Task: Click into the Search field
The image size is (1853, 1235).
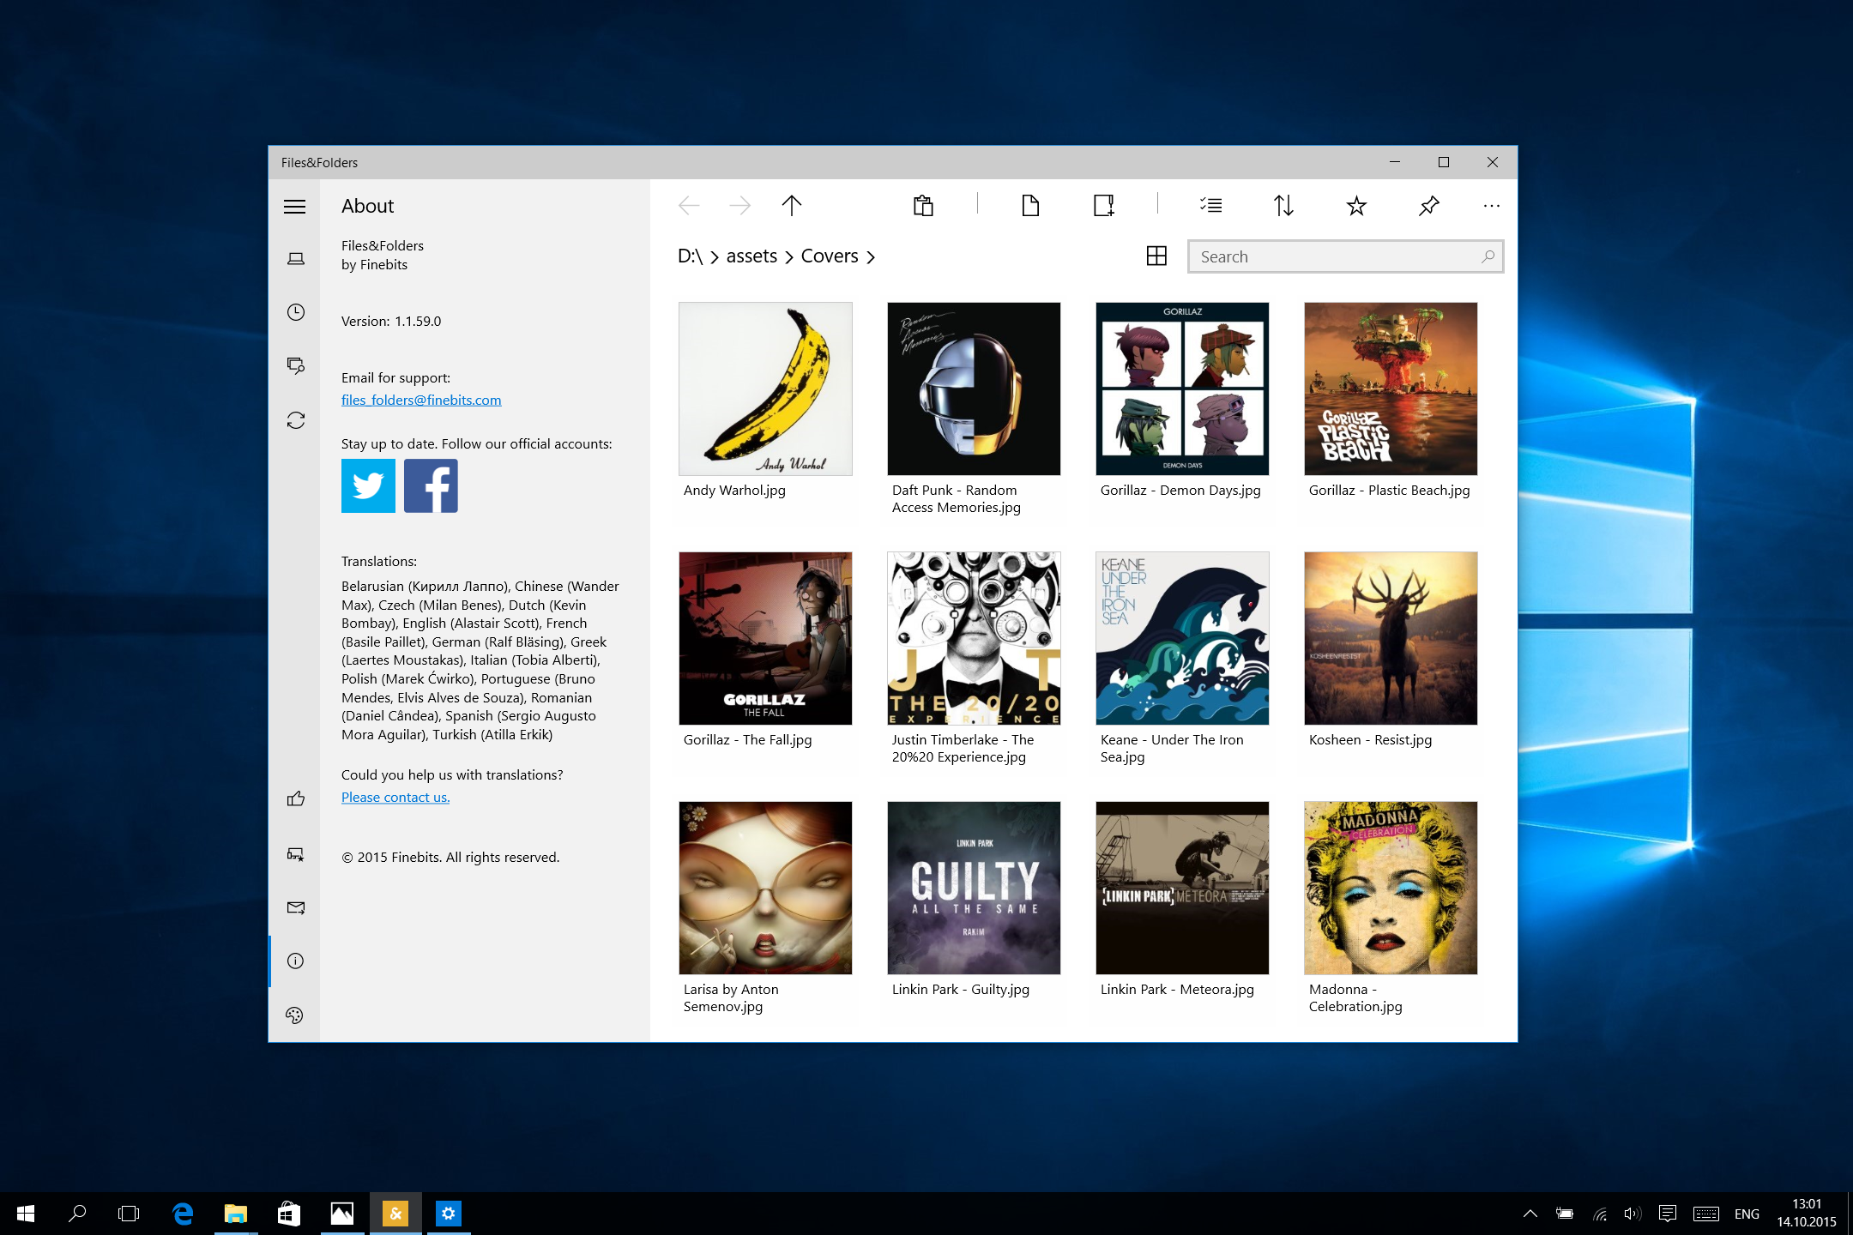Action: [x=1345, y=256]
